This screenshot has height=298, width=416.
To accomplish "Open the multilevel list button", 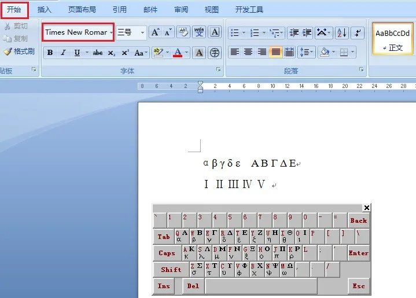I will tap(276, 32).
